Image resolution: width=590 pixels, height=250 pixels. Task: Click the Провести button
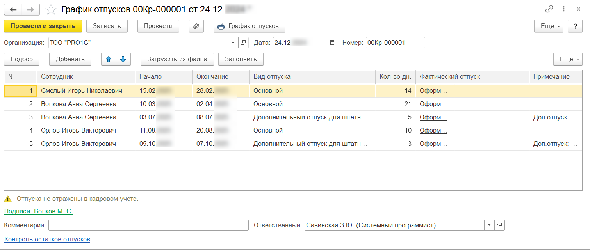[158, 26]
